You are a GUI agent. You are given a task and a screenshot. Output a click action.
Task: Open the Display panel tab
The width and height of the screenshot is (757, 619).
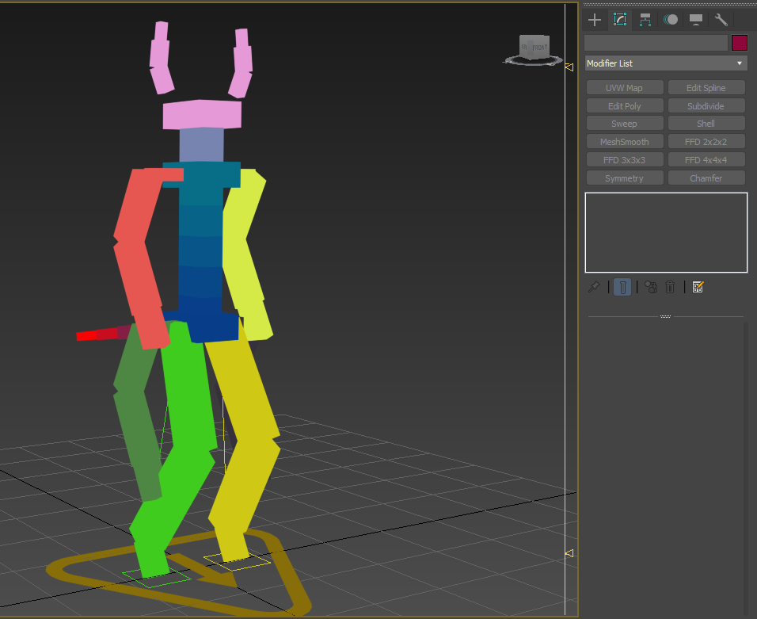[696, 20]
